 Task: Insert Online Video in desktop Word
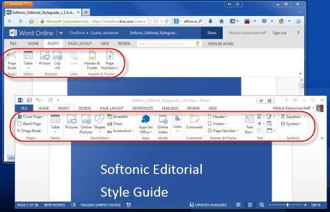coord(163,124)
